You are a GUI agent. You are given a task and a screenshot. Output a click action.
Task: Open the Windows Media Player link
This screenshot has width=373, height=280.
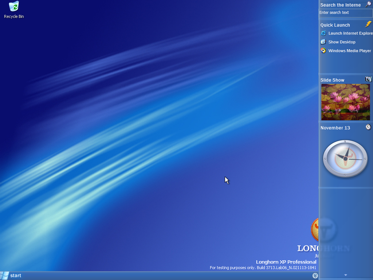[x=350, y=51]
